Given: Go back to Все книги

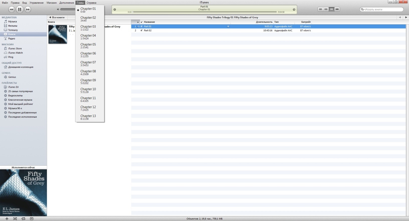Looking at the screenshot, I should (x=57, y=18).
